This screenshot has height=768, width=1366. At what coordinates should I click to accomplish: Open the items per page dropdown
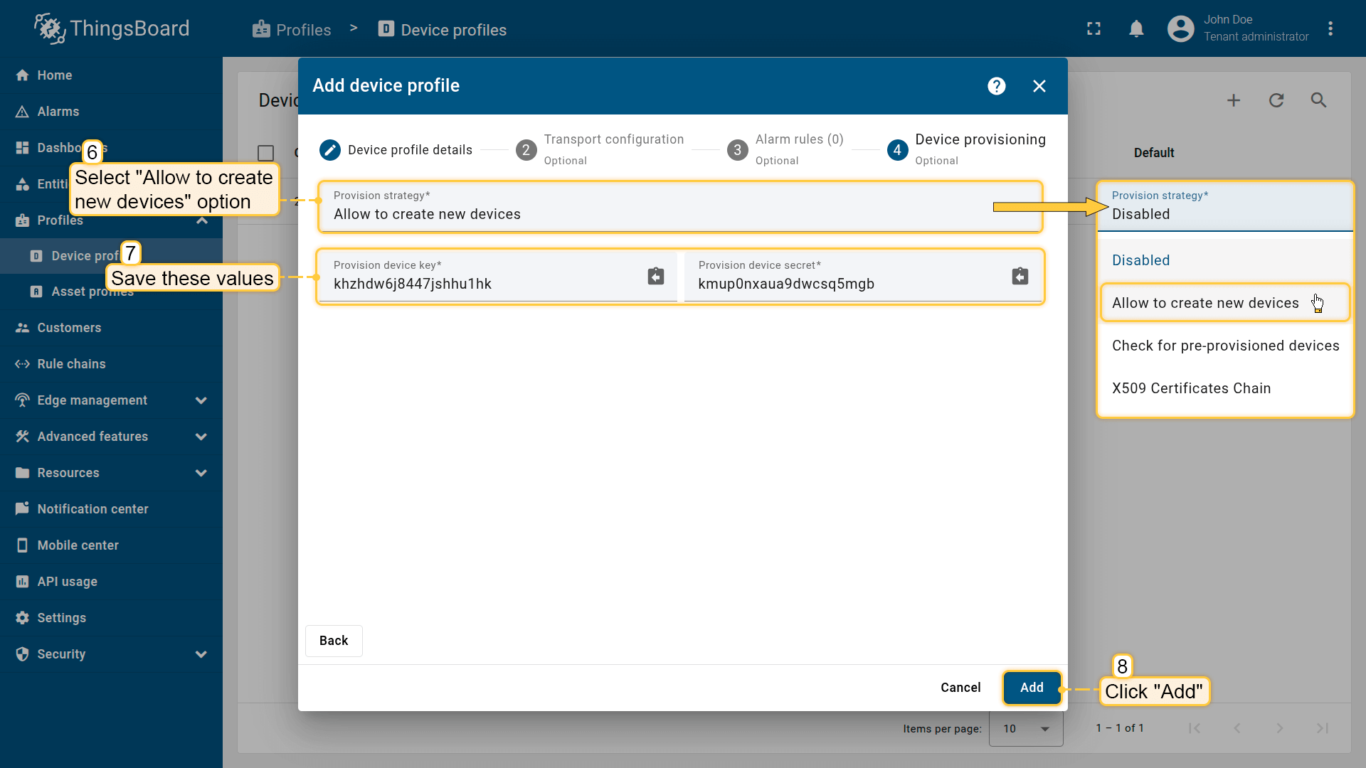1025,728
